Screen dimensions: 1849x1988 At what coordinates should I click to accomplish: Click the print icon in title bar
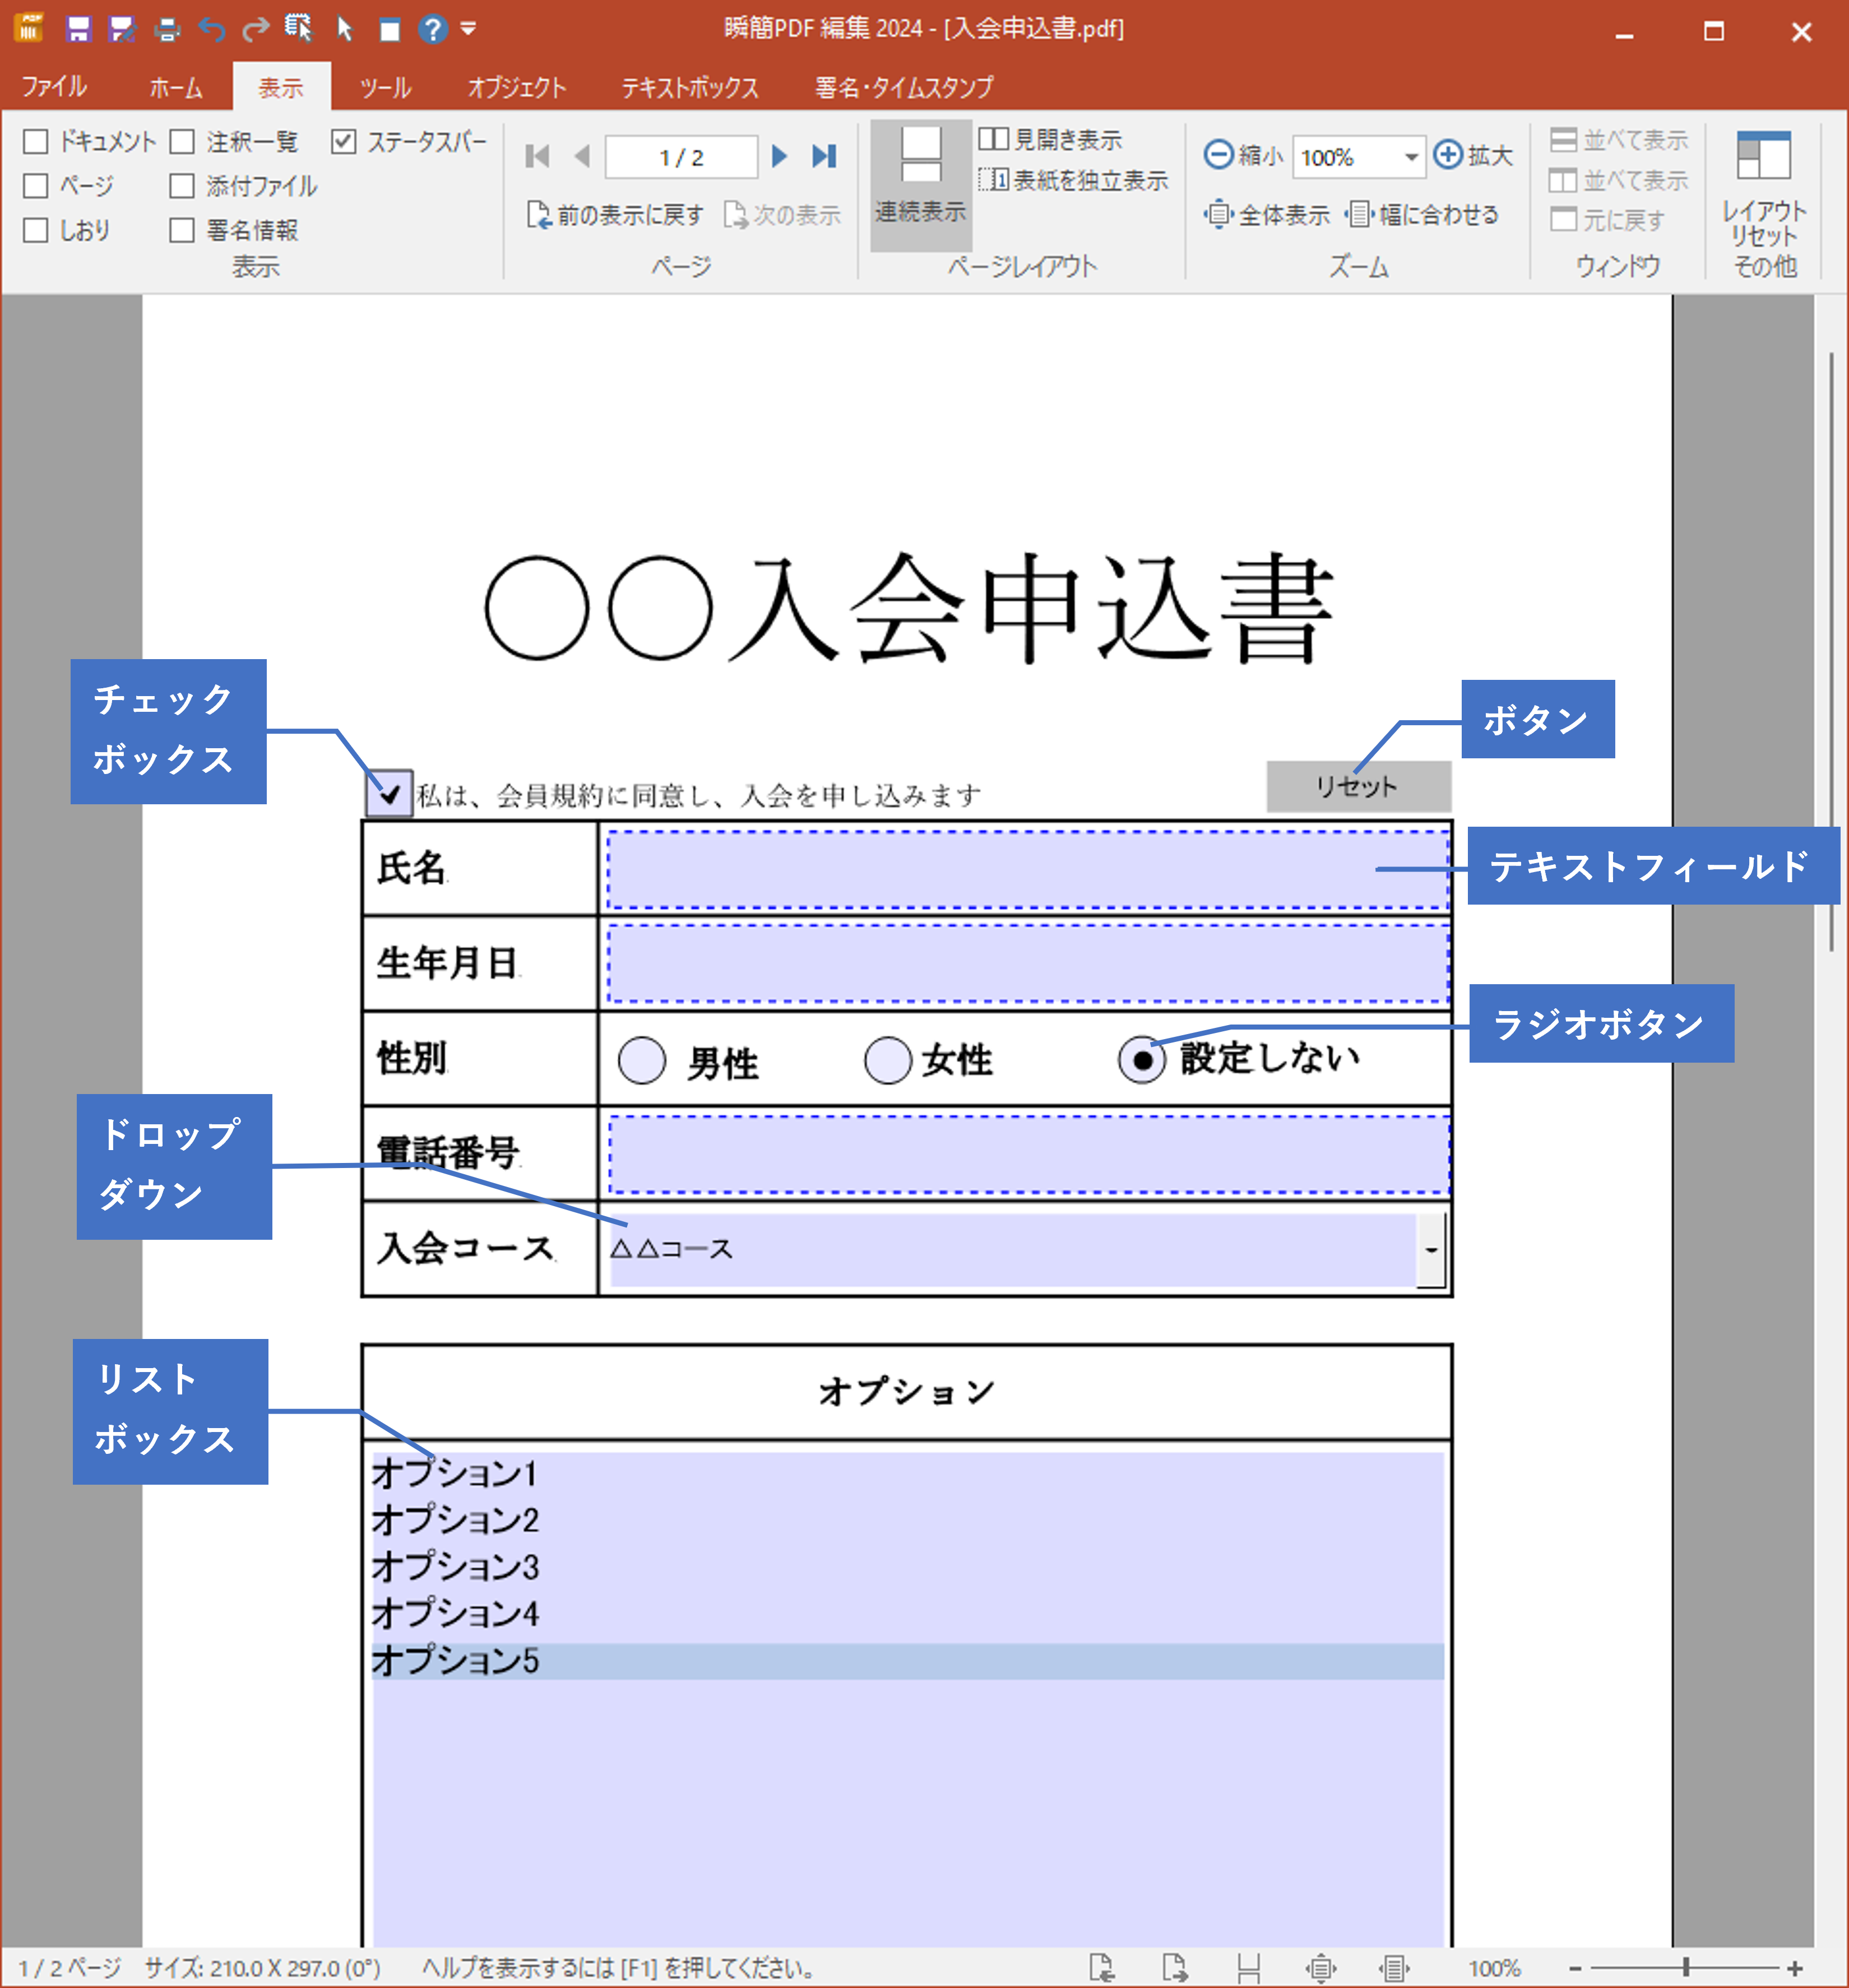click(167, 29)
